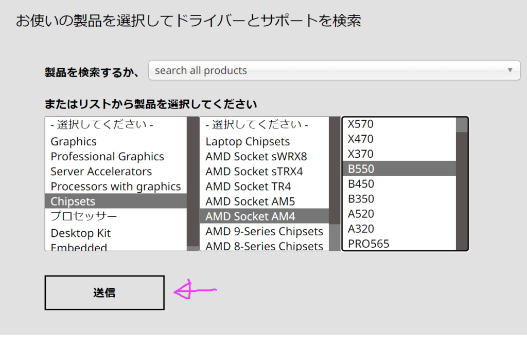Select A320 chipset
527x352 pixels.
[399, 229]
